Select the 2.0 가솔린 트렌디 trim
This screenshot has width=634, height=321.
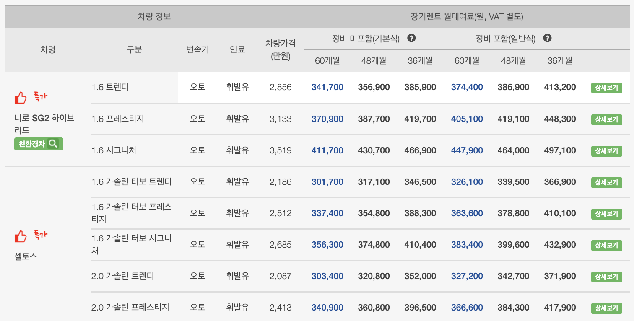[122, 276]
